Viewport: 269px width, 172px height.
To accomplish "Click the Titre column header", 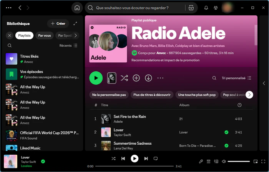I will pos(105,105).
